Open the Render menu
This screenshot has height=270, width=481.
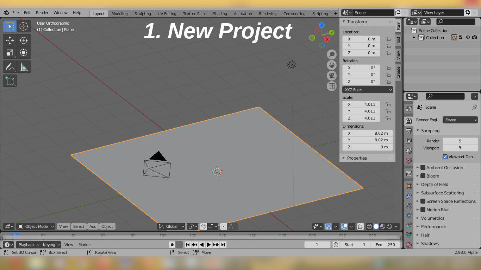point(42,13)
